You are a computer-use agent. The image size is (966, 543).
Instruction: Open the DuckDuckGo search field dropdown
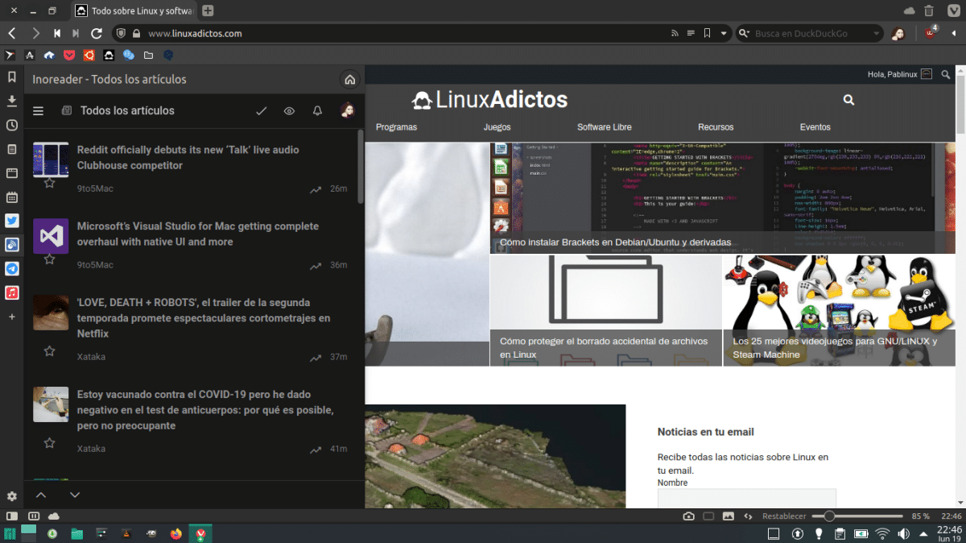pos(877,34)
